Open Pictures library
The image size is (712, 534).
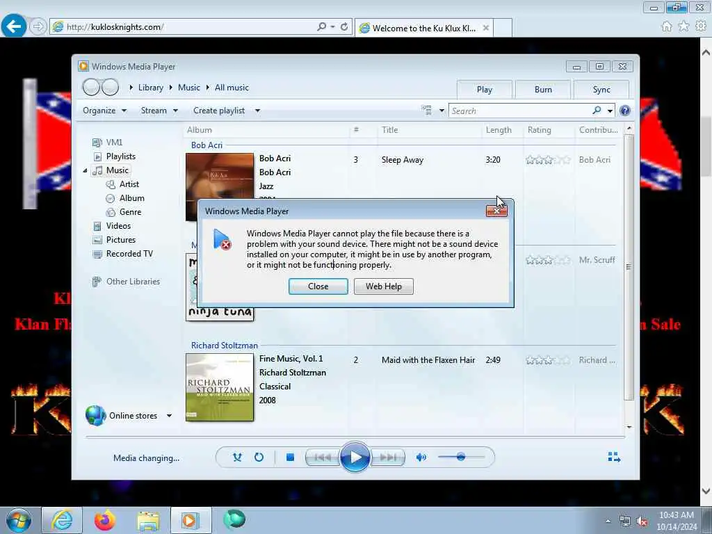114,240
